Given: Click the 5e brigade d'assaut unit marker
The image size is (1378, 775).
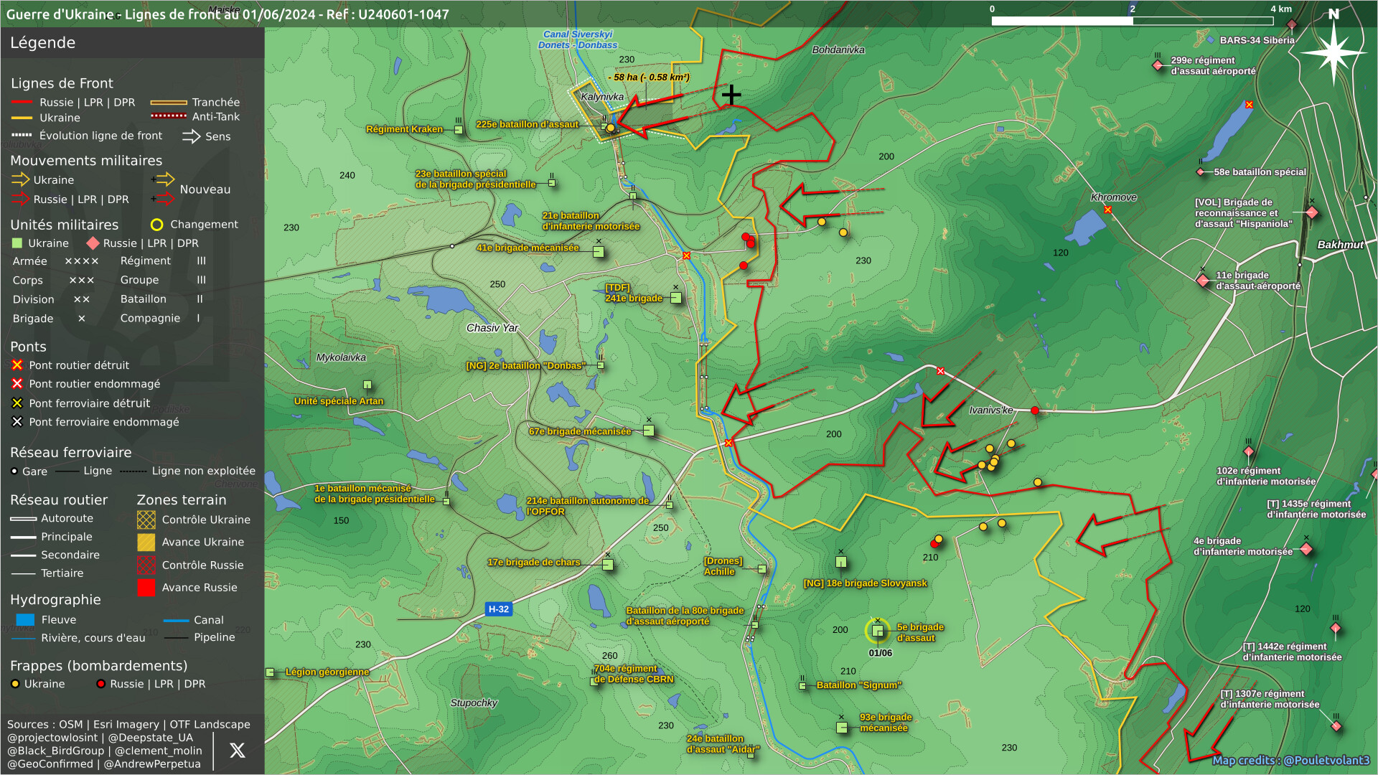Looking at the screenshot, I should [877, 631].
